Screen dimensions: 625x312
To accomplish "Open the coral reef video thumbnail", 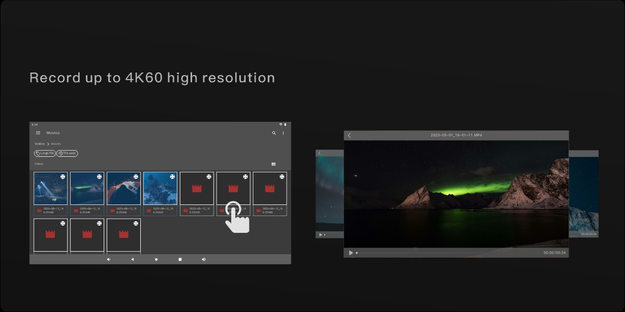I will click(x=160, y=188).
